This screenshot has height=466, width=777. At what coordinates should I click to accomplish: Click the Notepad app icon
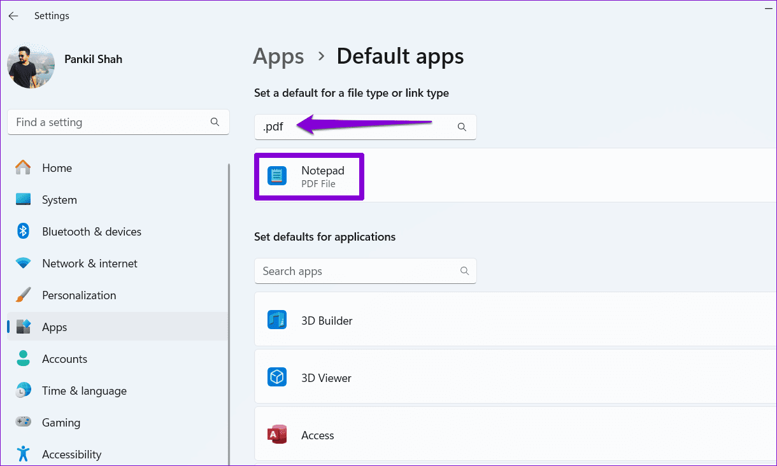pyautogui.click(x=277, y=175)
